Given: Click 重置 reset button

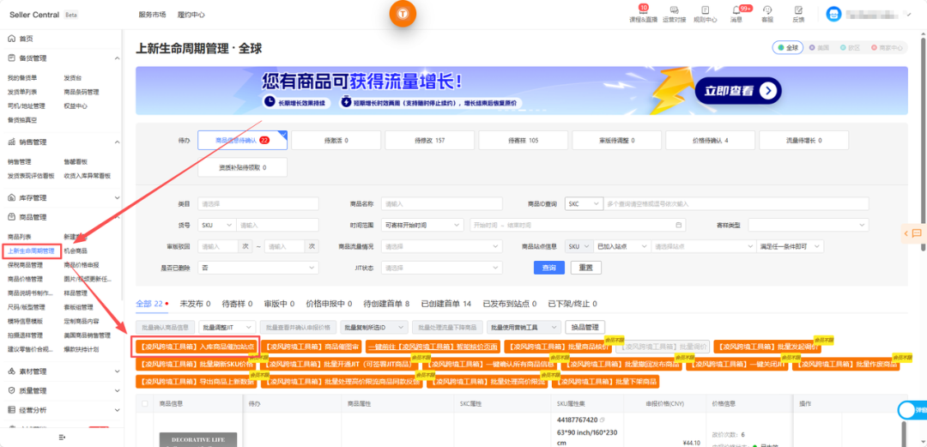Looking at the screenshot, I should point(586,268).
